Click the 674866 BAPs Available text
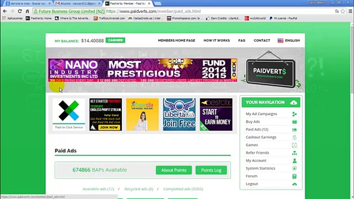Image resolution: width=354 pixels, height=199 pixels. 100,170
